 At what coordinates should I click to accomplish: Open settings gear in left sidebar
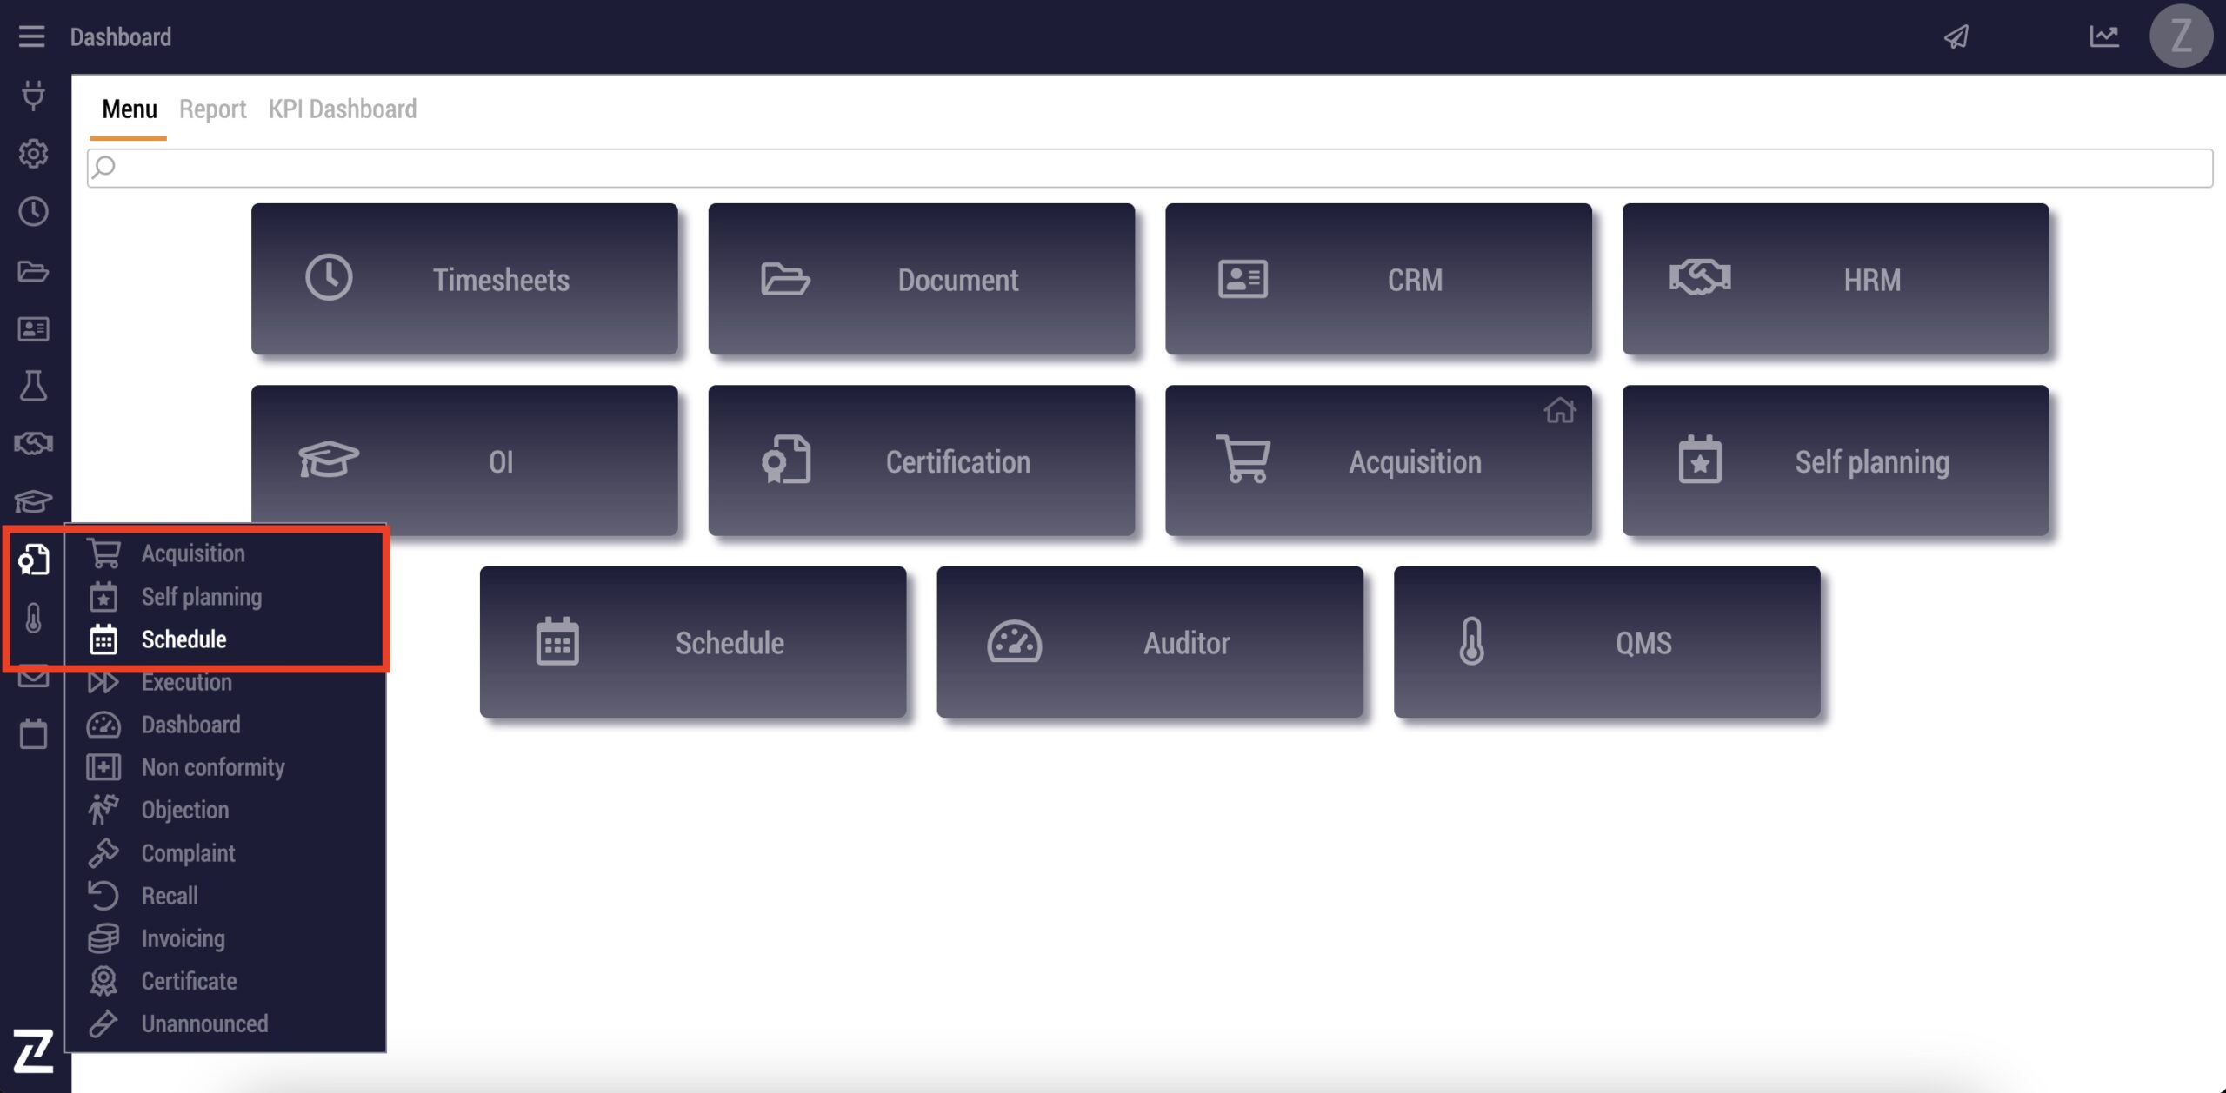coord(33,154)
